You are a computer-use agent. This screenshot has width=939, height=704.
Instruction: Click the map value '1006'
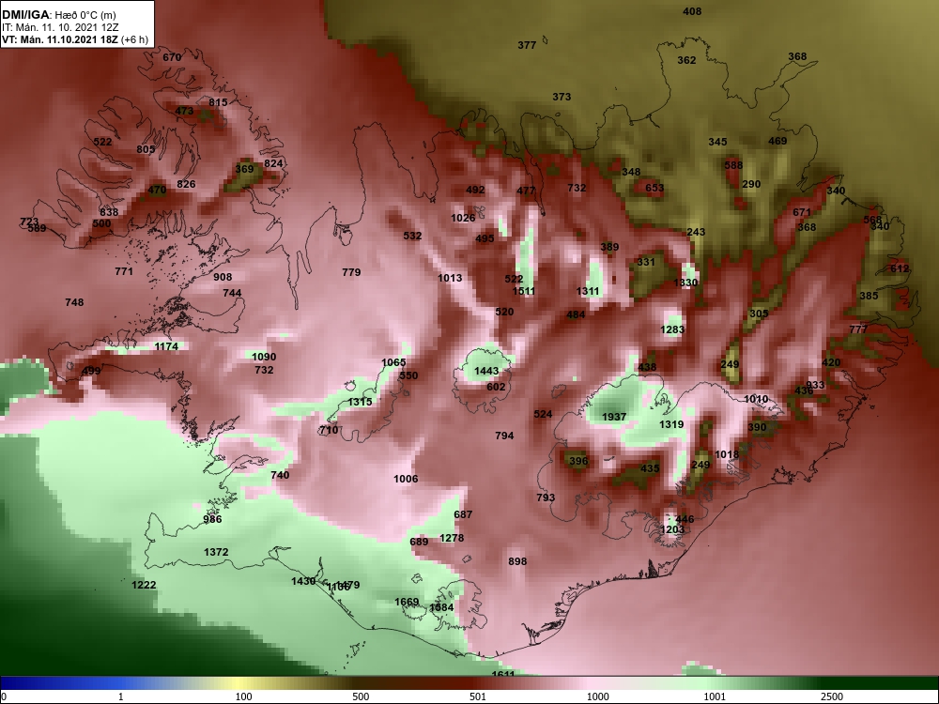[406, 479]
